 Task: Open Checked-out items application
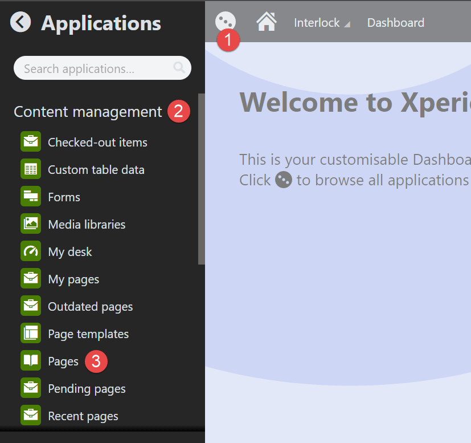coord(97,143)
